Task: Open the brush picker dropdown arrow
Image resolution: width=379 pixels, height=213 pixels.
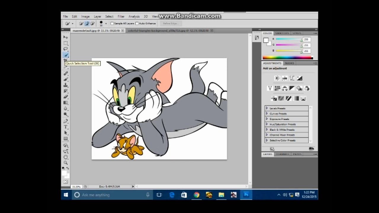Action: pos(106,23)
